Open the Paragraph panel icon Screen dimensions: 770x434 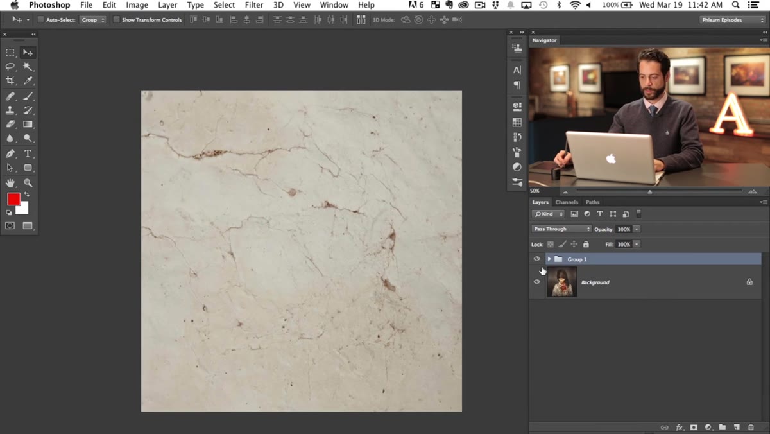[x=517, y=85]
